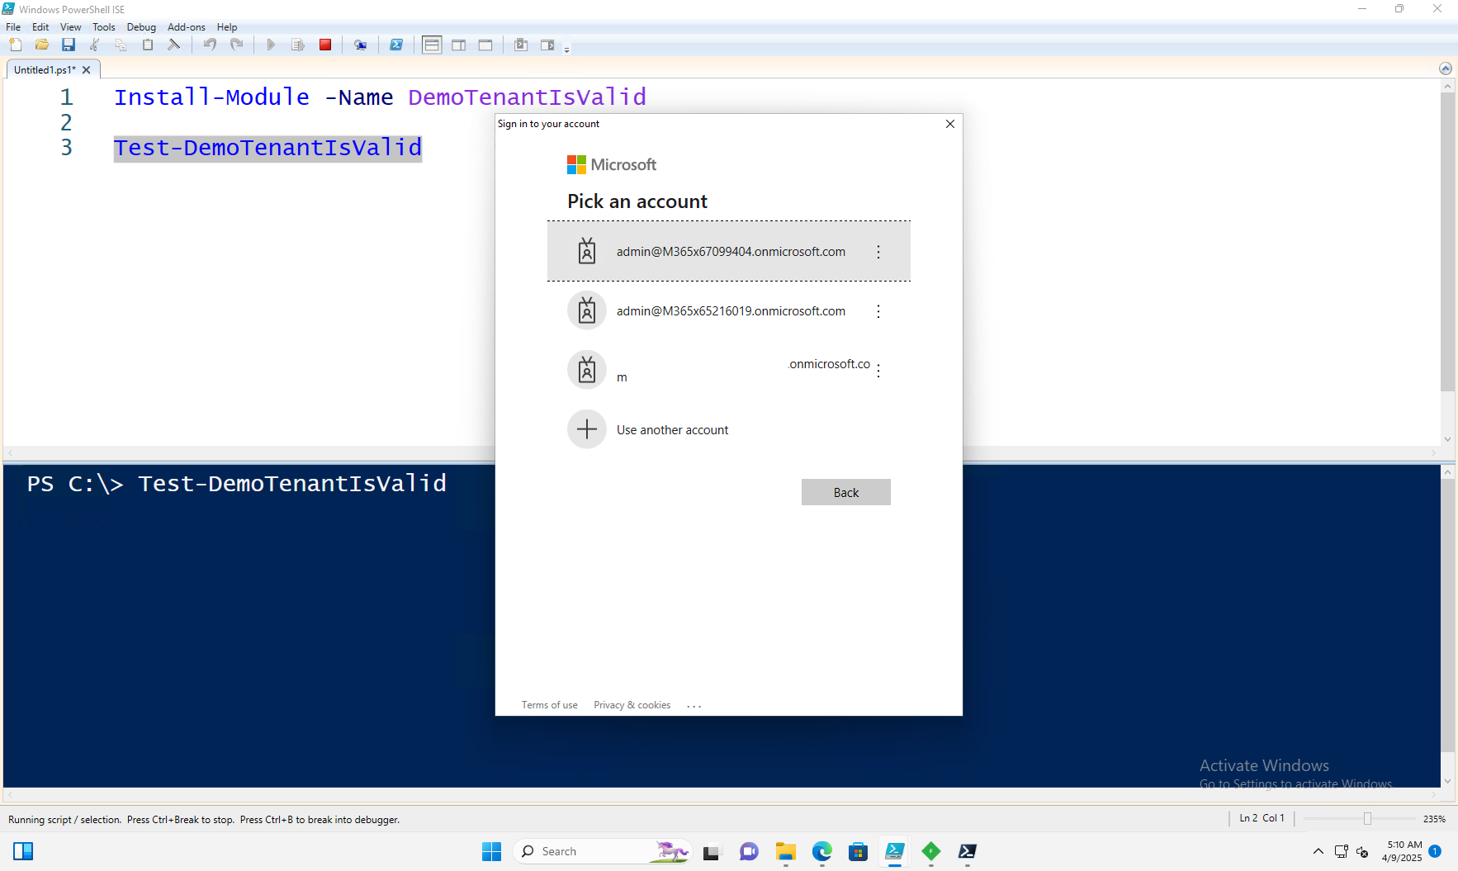Pick account admin@M365x67099404.onmicrosoft.com
Viewport: 1458px width, 871px height.
(729, 252)
